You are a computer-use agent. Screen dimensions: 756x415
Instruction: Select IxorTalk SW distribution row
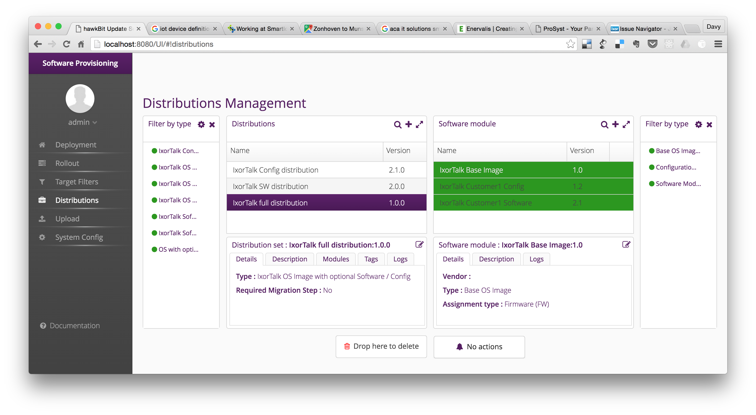pyautogui.click(x=326, y=186)
